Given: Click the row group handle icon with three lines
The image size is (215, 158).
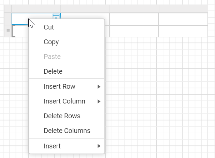Looking at the screenshot, I should click(x=8, y=31).
